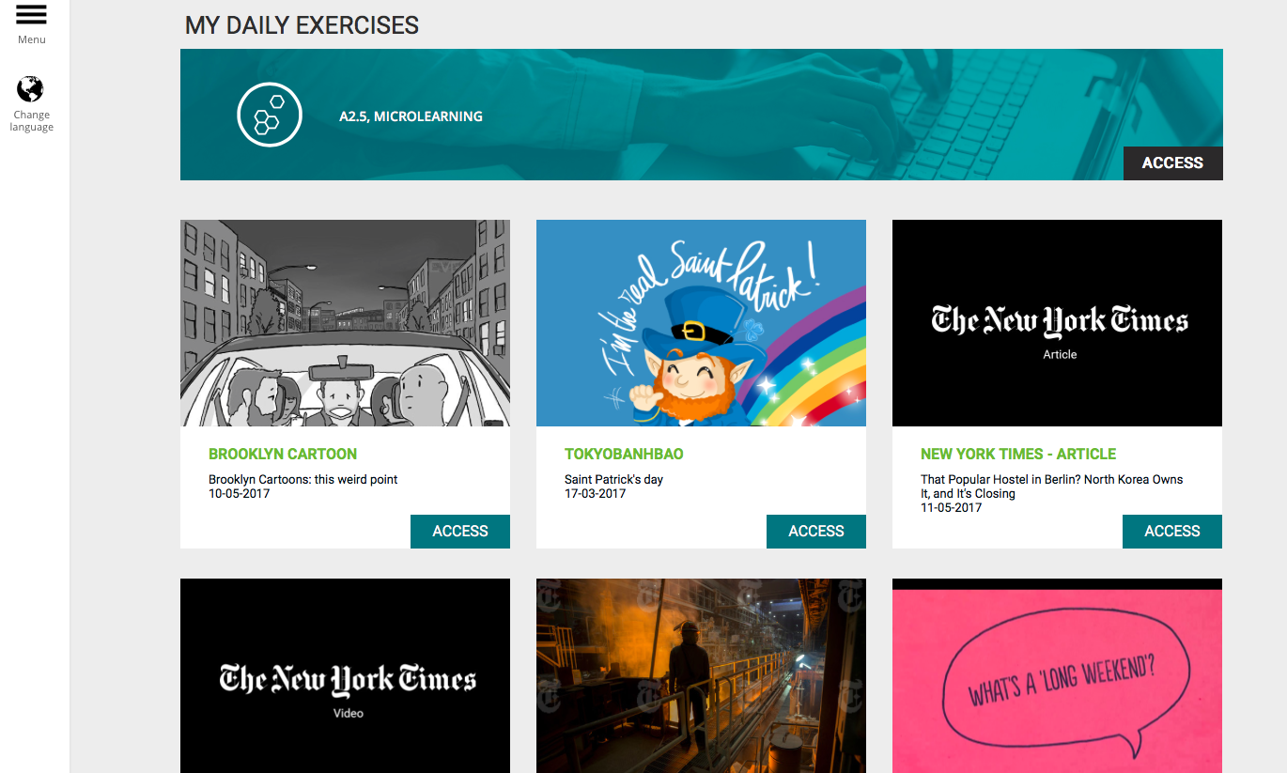Screen dimensions: 1287x773
Task: Open the 'Long Weekend' pink thumbnail
Action: (x=1057, y=675)
